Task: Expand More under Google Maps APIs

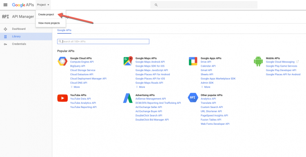Action: coord(140,87)
